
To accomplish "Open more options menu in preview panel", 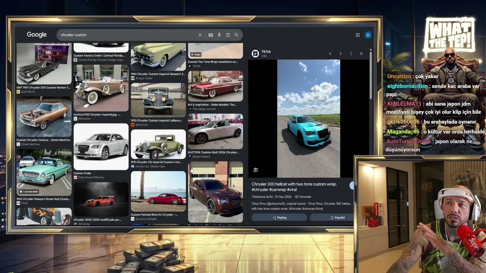I will pyautogui.click(x=351, y=53).
